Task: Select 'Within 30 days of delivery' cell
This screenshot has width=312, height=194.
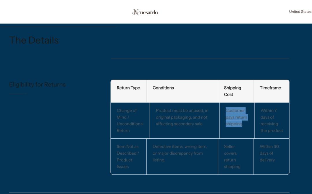Action: (x=272, y=157)
